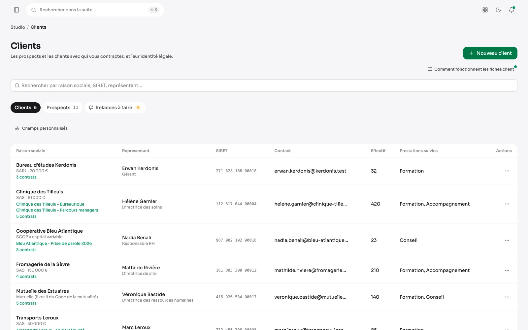Viewport: 528px width, 330px height.
Task: Select Nadia Benali representative cell
Action: 138,240
